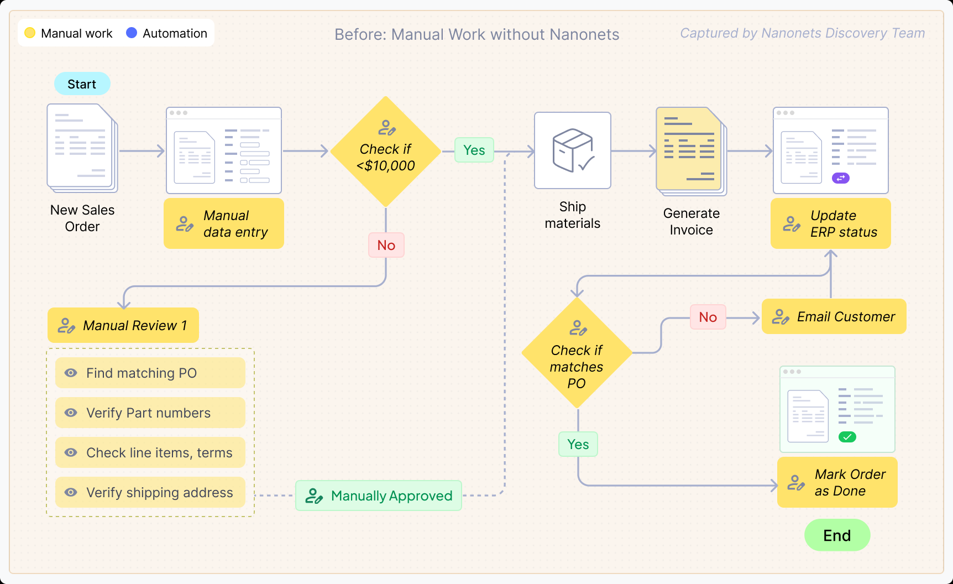Click the person icon in Manual data entry
The image size is (953, 584).
coord(184,223)
